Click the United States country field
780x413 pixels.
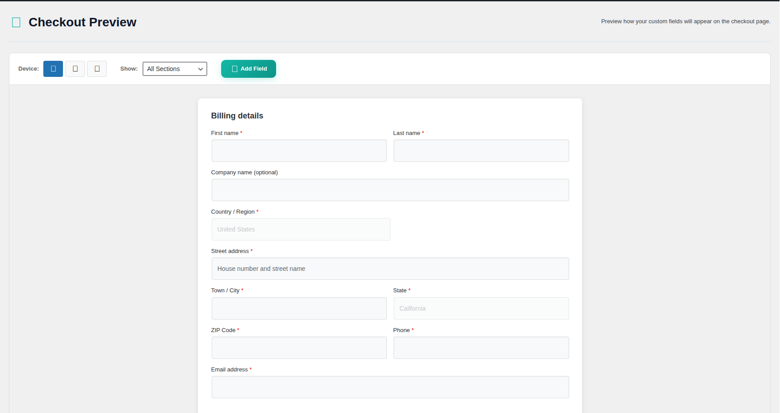[x=301, y=229]
